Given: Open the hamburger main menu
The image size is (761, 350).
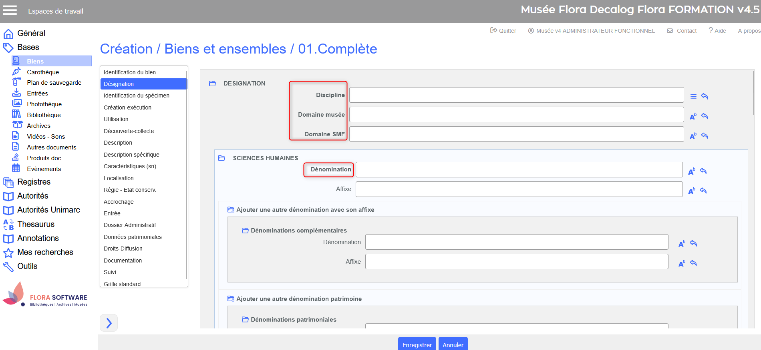Looking at the screenshot, I should 10,10.
